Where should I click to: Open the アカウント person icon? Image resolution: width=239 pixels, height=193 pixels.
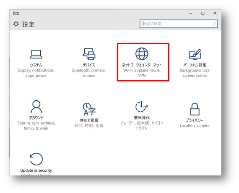[x=36, y=107]
